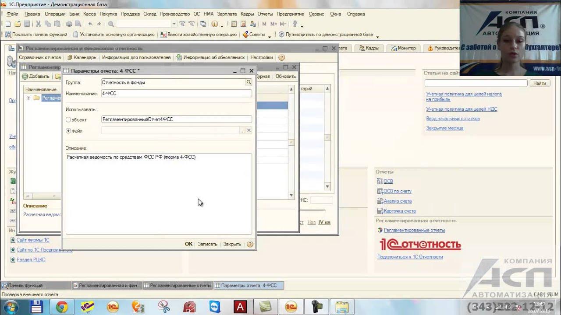This screenshot has width=561, height=315.
Task: Click Показать панель функций
Action: point(36,35)
